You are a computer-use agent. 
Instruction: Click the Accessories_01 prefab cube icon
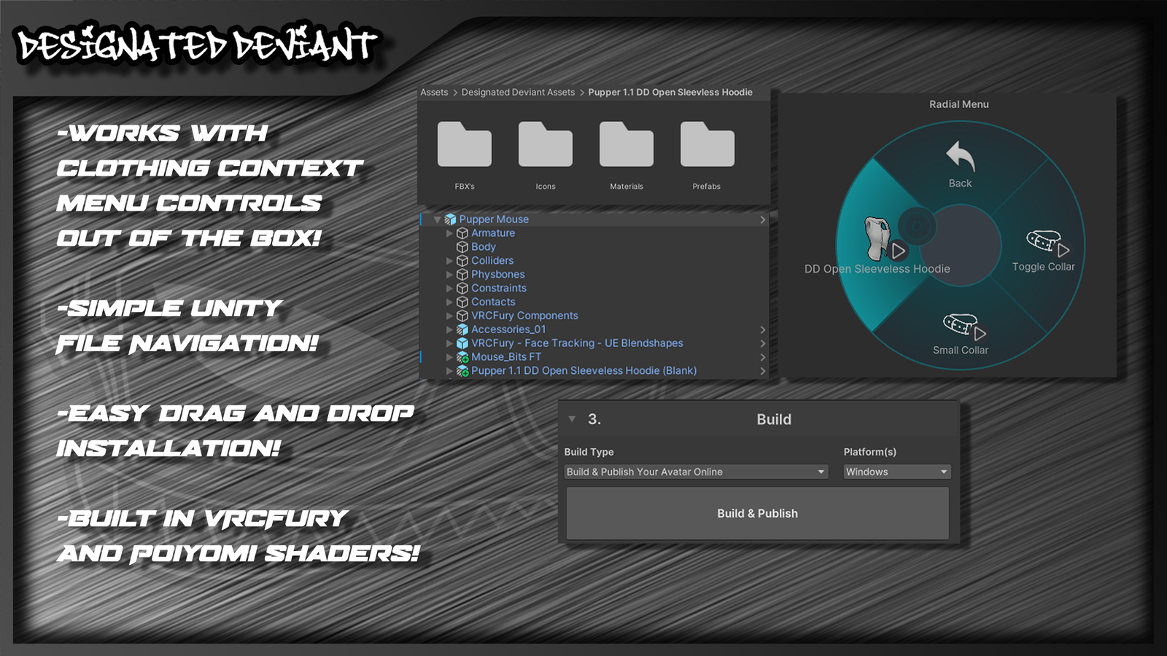point(462,329)
